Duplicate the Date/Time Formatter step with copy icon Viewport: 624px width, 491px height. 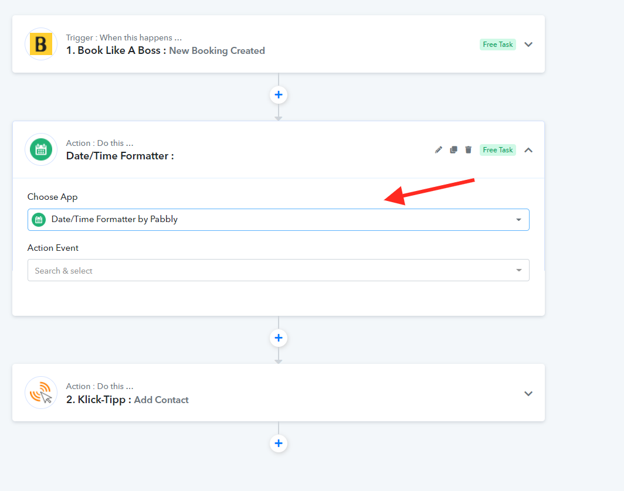click(x=453, y=150)
